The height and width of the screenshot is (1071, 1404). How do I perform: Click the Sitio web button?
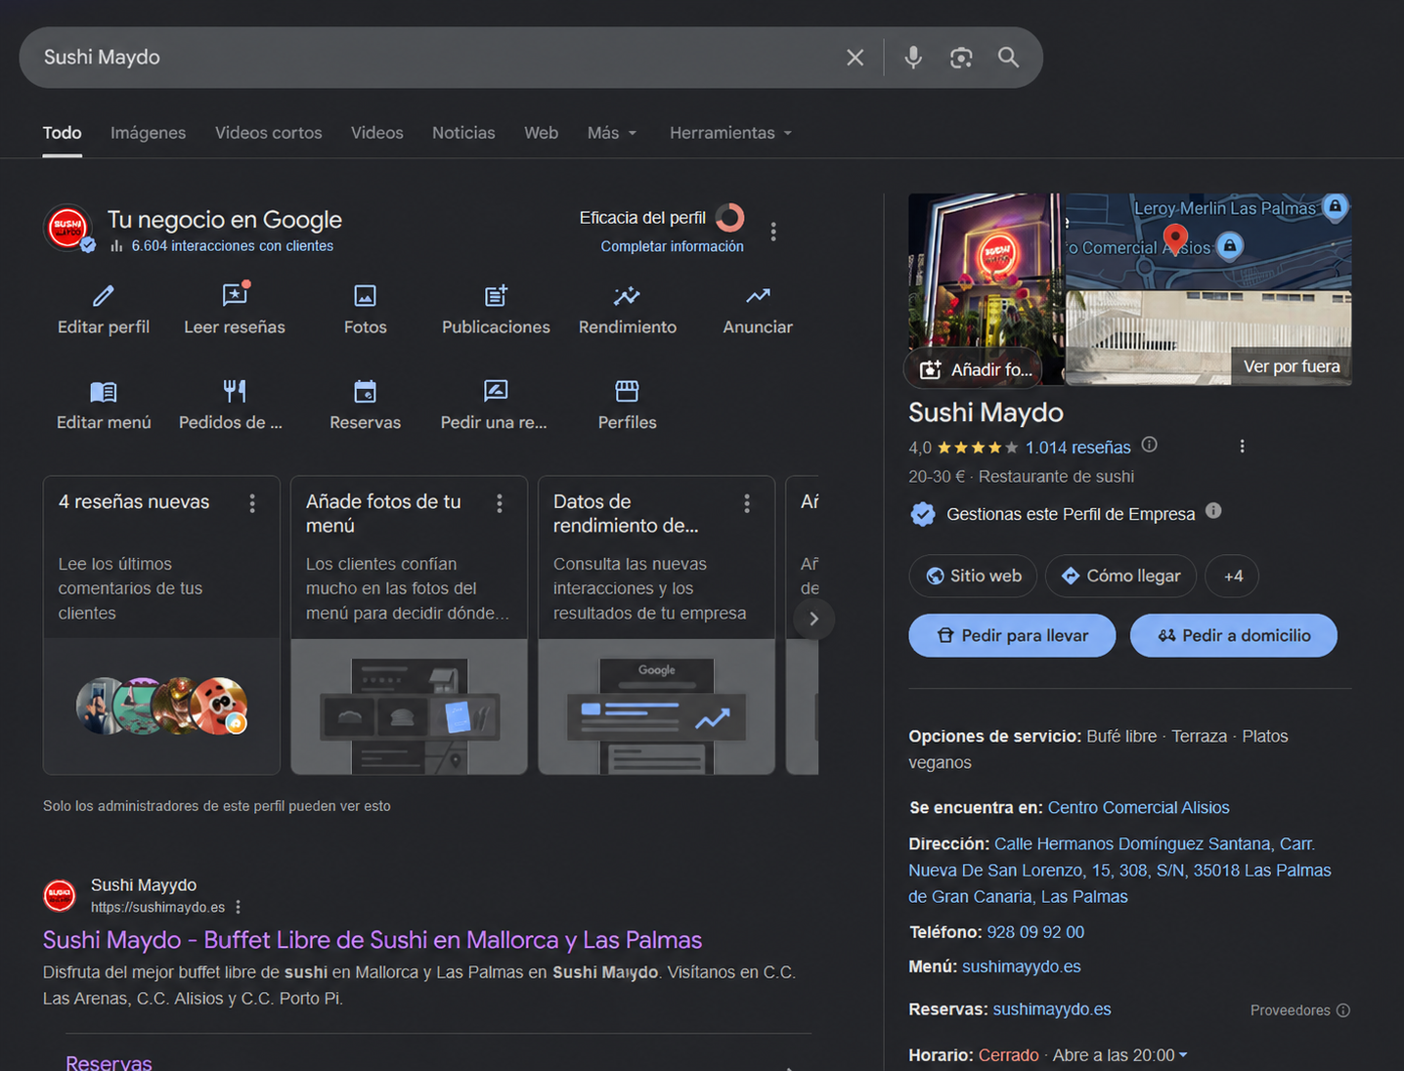[975, 576]
